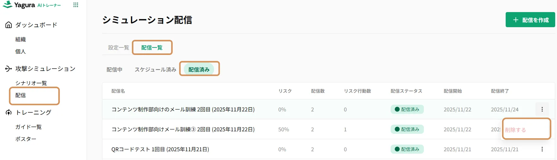Open the app grid launcher icon

tap(76, 5)
